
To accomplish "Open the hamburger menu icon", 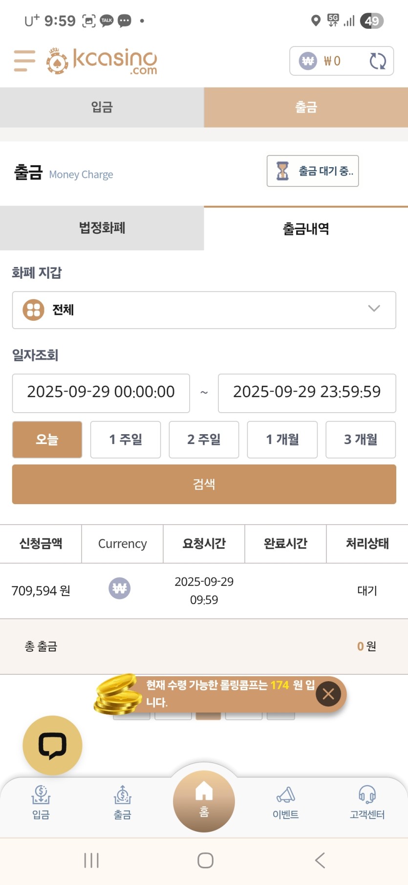I will (24, 61).
